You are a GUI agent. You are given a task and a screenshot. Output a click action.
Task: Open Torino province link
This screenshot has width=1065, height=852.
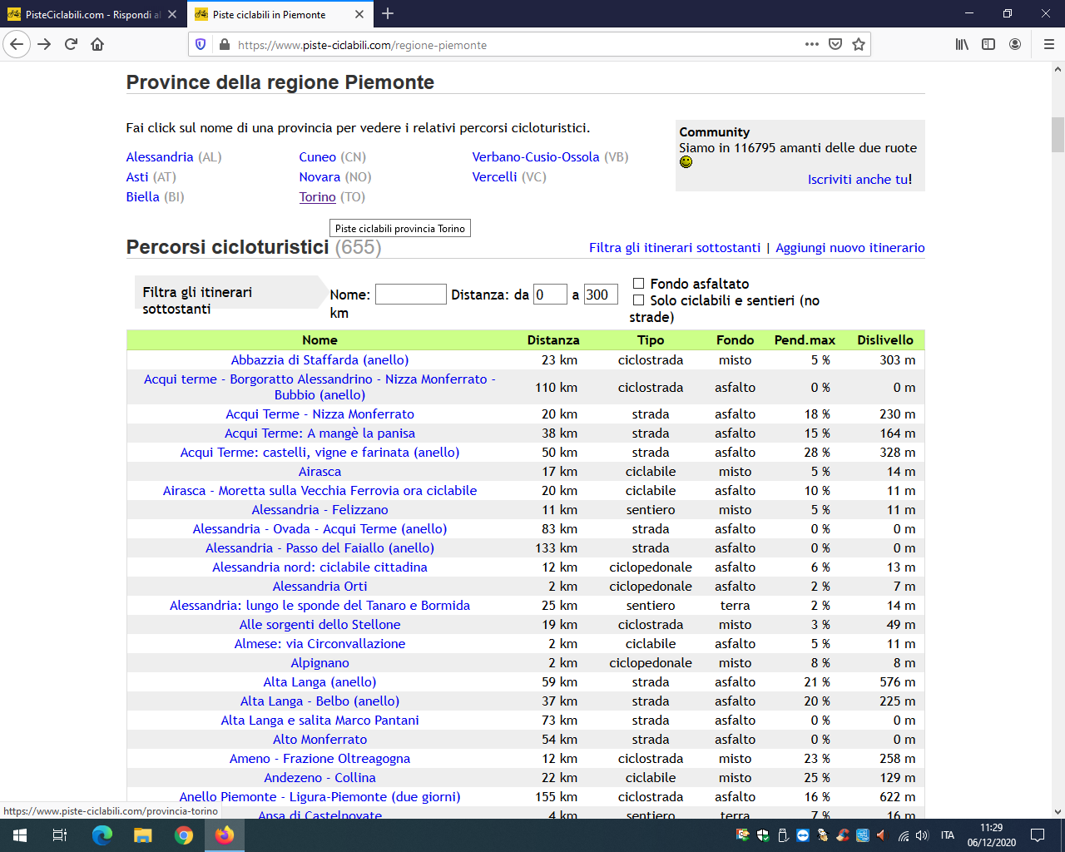point(318,197)
